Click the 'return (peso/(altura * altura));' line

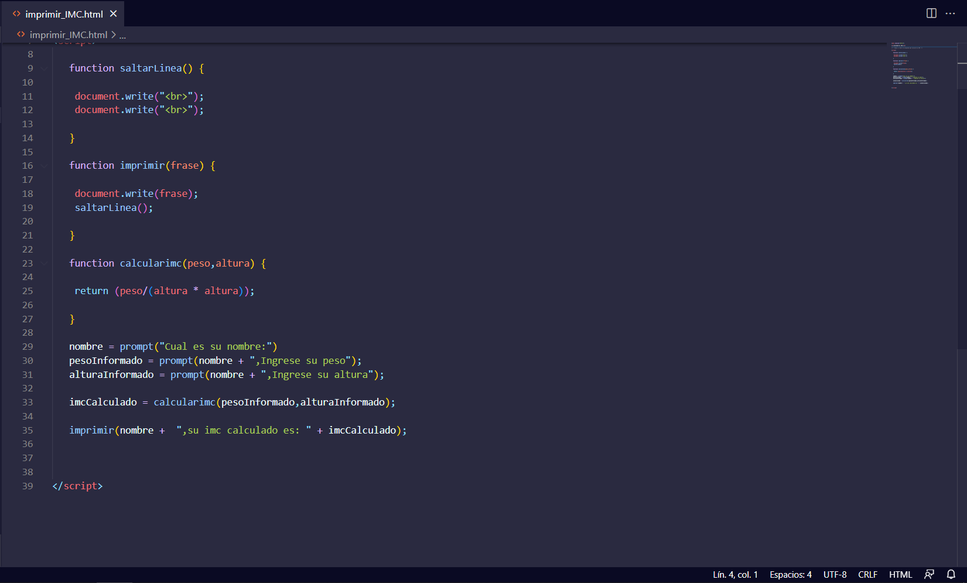pyautogui.click(x=165, y=291)
